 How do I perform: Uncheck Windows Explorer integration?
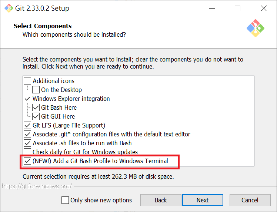coord(27,99)
